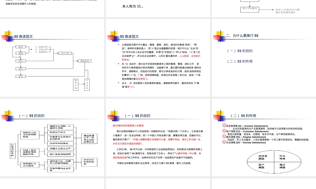Click the 减少甚至消除故障 box
Image resolution: width=316 pixels, height=189 pixels.
[60, 154]
